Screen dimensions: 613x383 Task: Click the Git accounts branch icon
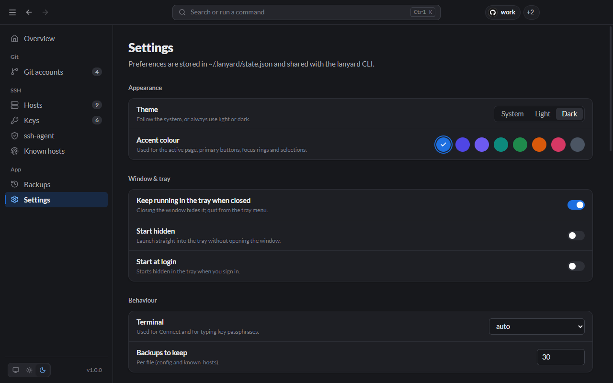tap(15, 72)
